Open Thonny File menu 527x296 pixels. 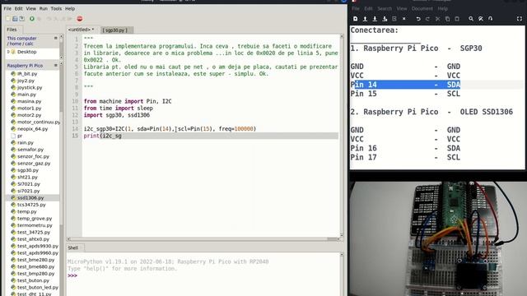[7, 8]
